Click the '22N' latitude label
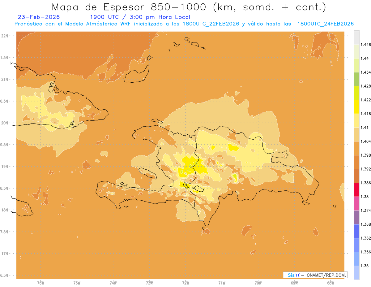Image resolution: width=371 pixels, height=287 pixels. click(5, 36)
